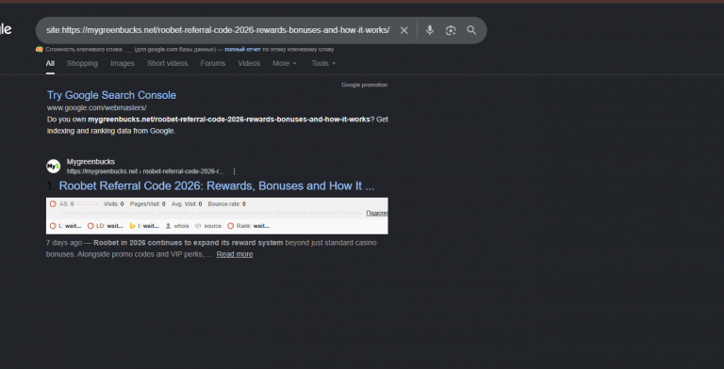Click the Bounce rate: 0 metric
Screen dimensions: 724x369
pyautogui.click(x=226, y=204)
